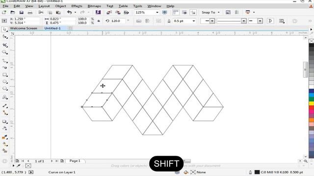
Task: Toggle show rulers button
Action: click(176, 12)
